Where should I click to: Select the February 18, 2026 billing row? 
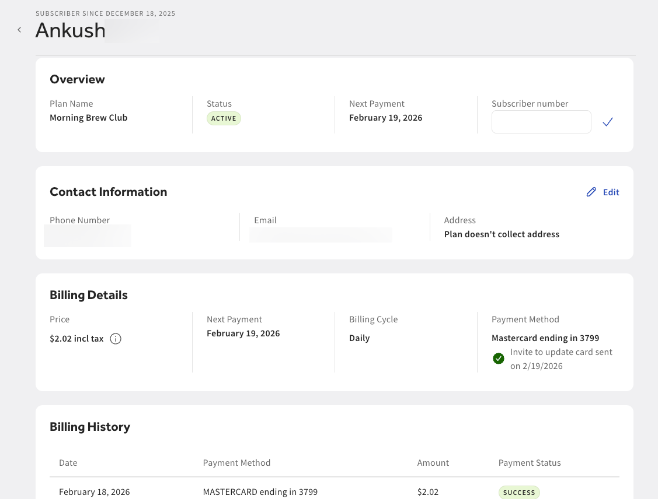click(x=95, y=492)
